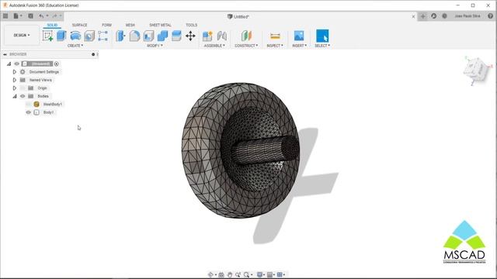Click the Orbit navigation icon
This screenshot has width=497, height=279.
(210, 274)
